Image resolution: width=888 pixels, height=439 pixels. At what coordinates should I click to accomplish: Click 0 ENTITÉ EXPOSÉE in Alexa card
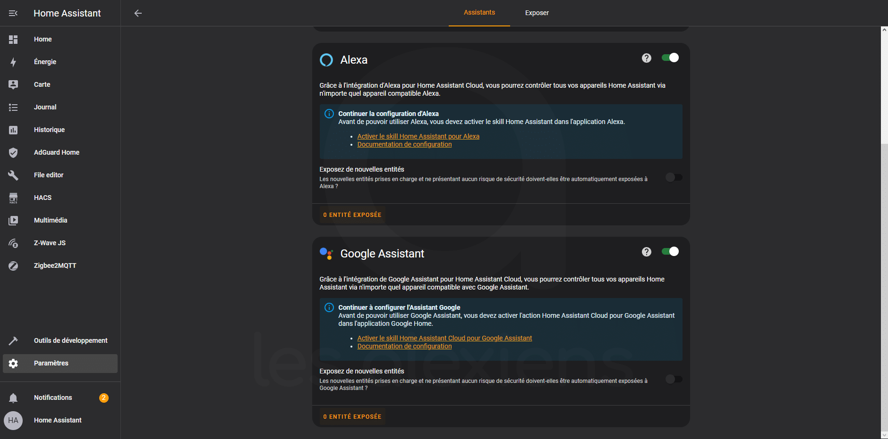[x=352, y=215]
